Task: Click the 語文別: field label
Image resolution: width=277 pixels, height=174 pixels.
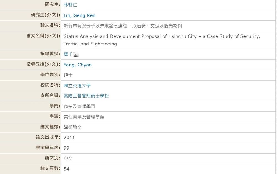Action: click(52, 158)
